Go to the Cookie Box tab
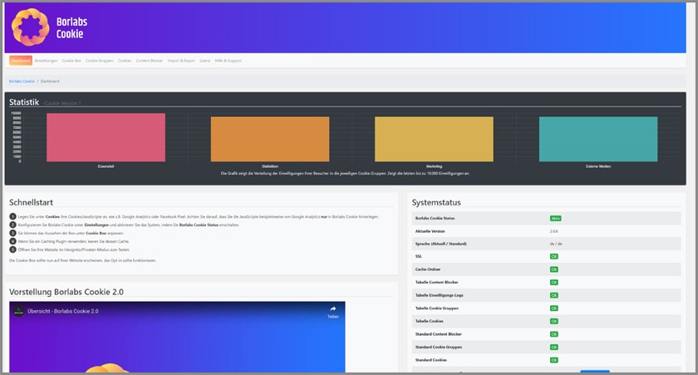 pyautogui.click(x=71, y=61)
